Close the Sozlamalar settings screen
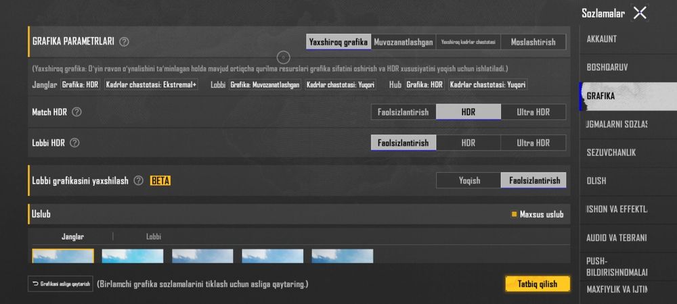 pos(640,13)
